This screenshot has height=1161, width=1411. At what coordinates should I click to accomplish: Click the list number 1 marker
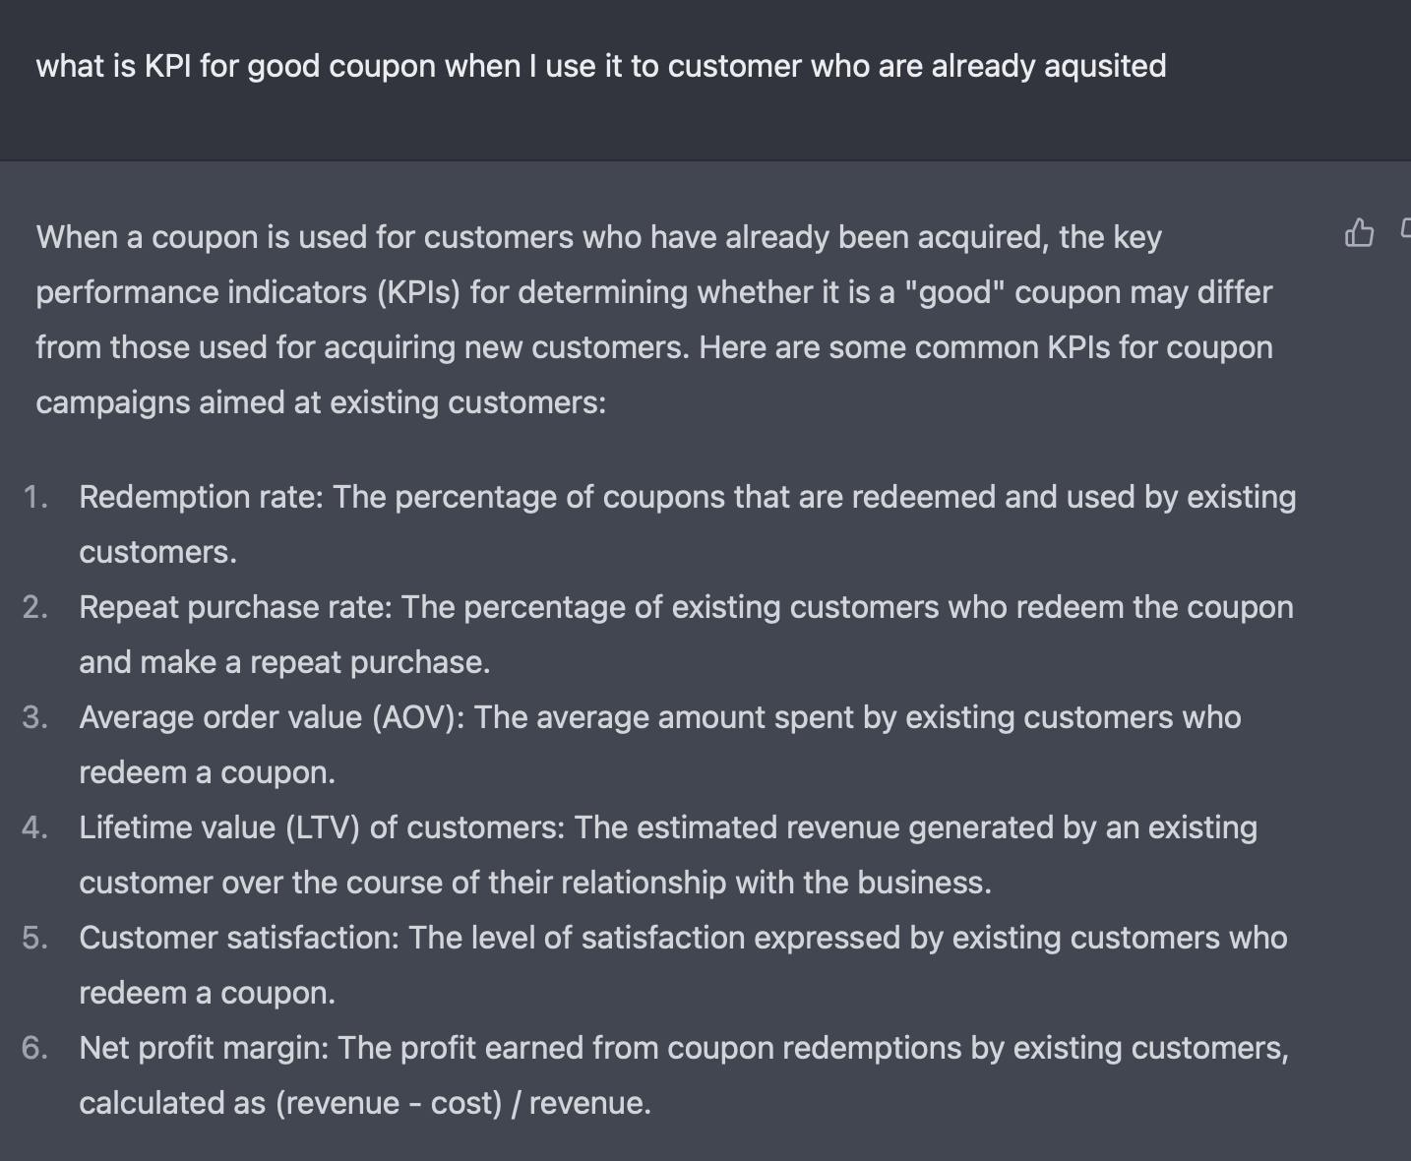(35, 497)
